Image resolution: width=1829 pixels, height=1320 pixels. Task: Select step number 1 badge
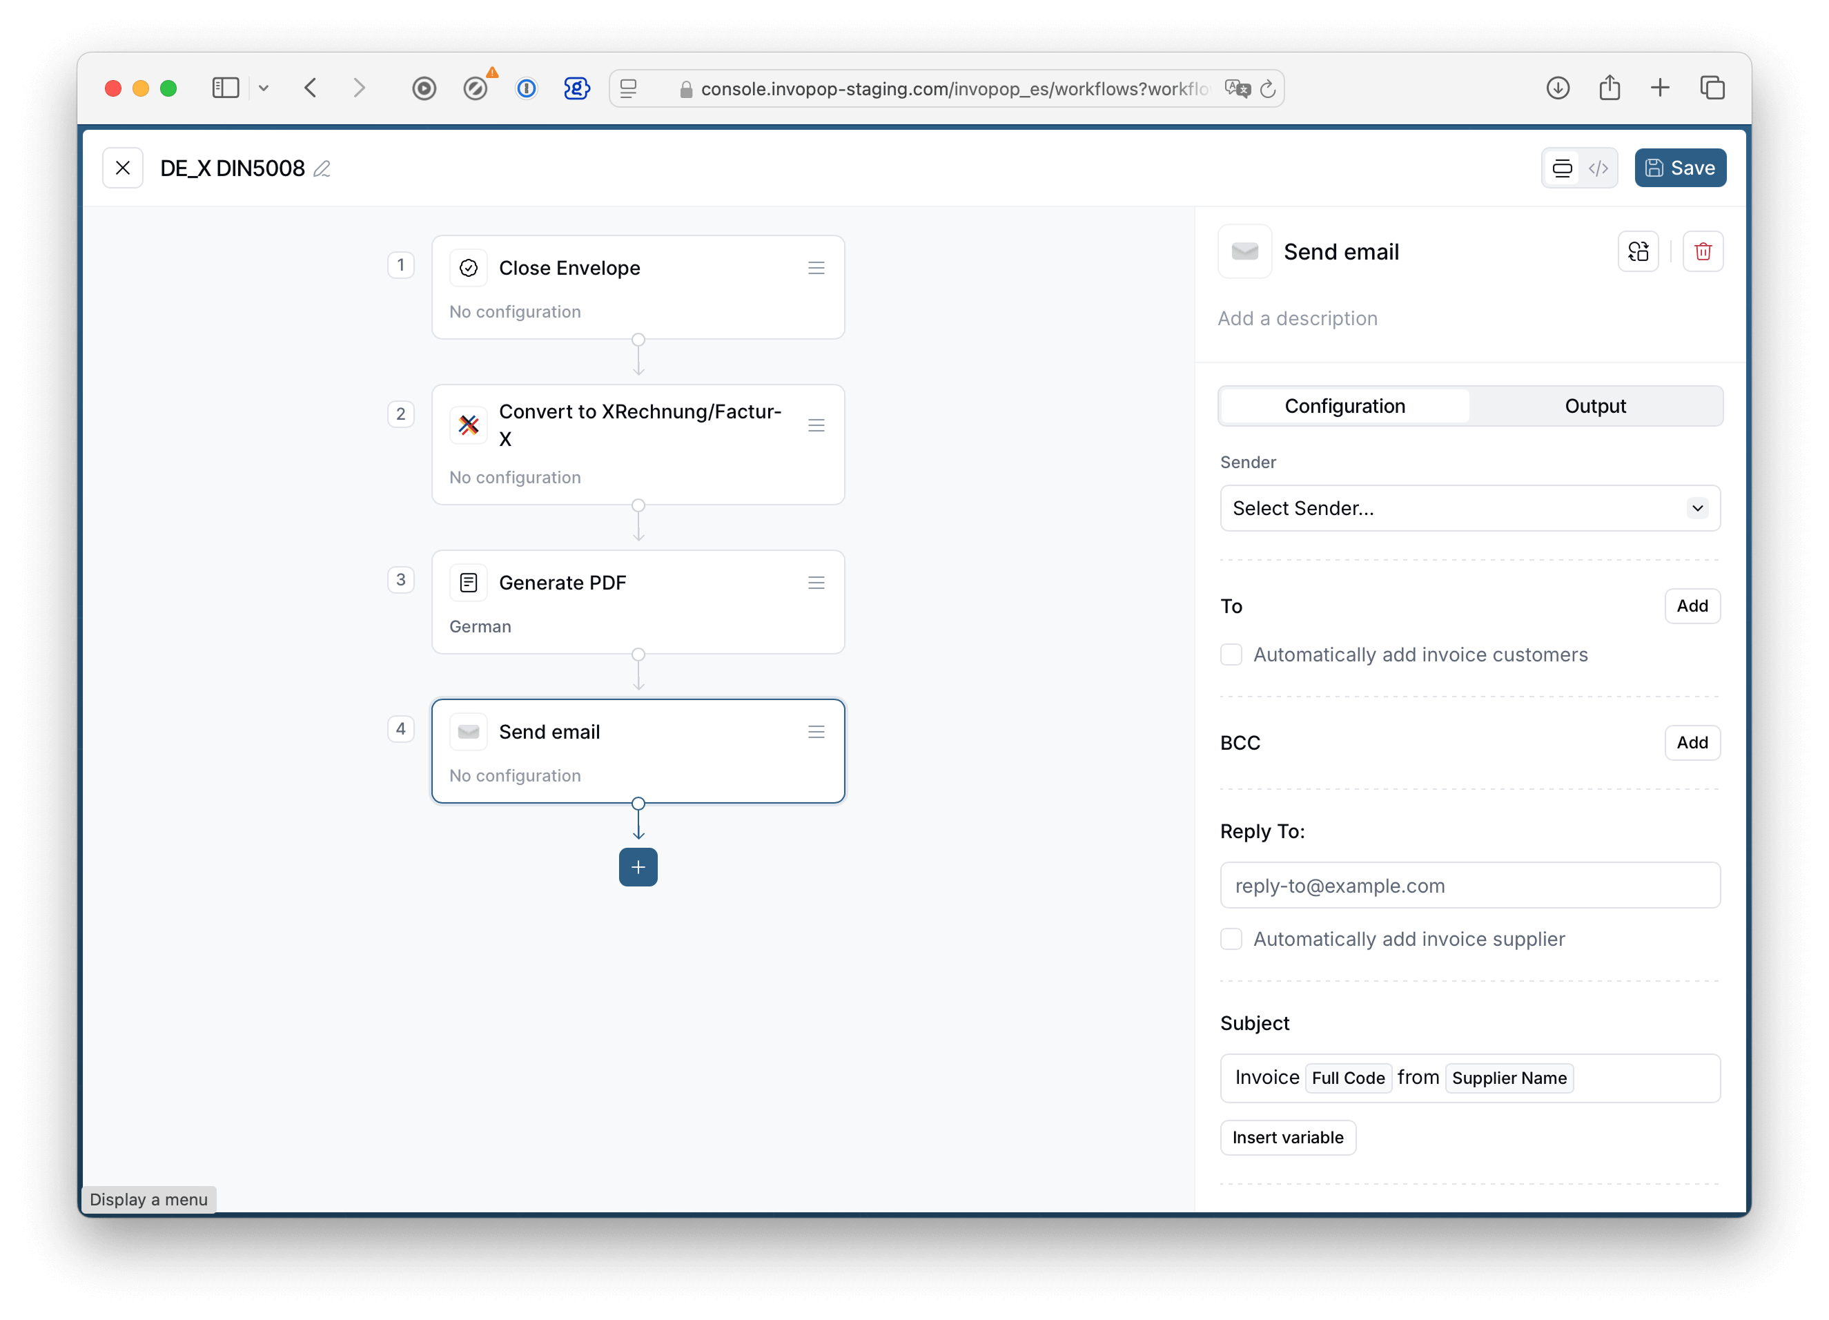coord(401,264)
